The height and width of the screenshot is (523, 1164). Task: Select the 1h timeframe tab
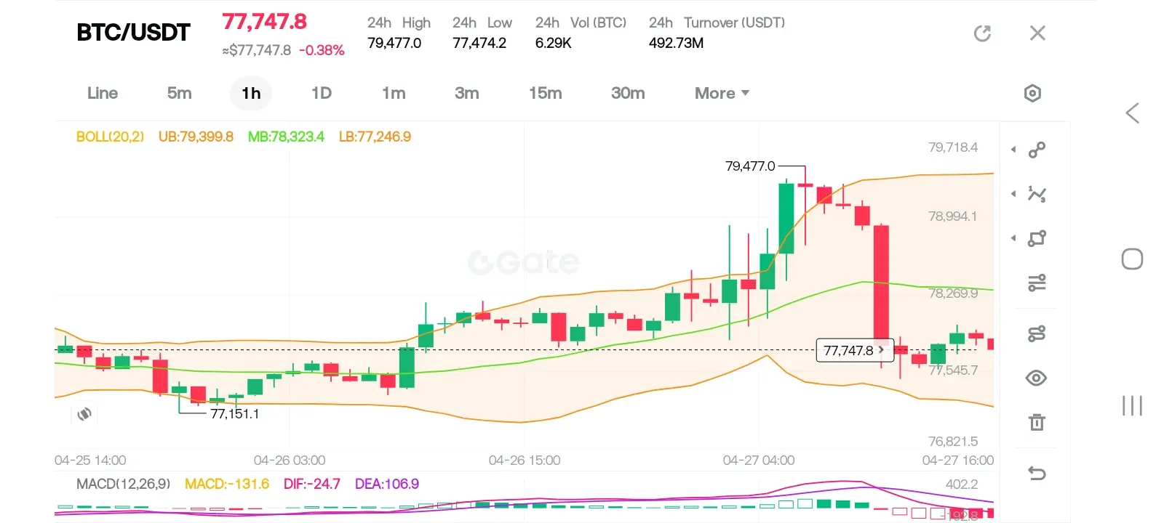point(251,93)
